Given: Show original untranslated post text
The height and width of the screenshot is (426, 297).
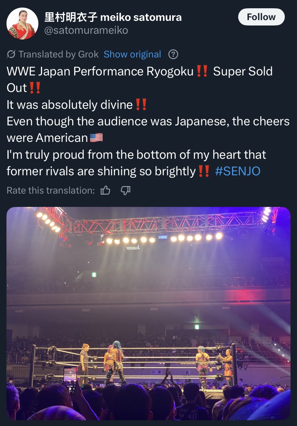Looking at the screenshot, I should [x=132, y=54].
